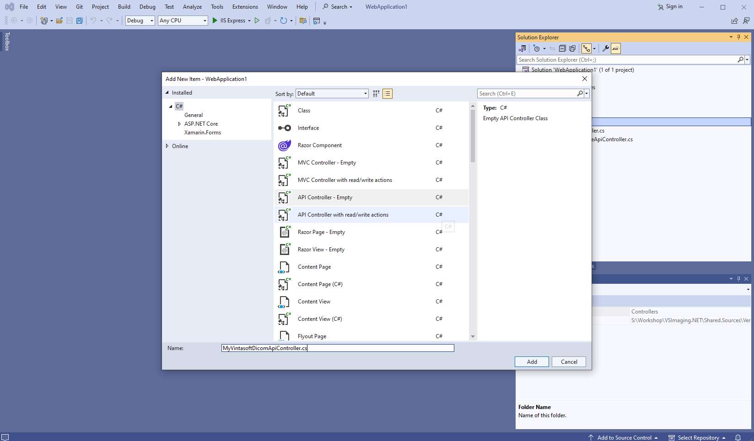Viewport: 754px width, 441px height.
Task: Open the Analyze menu
Action: point(192,7)
